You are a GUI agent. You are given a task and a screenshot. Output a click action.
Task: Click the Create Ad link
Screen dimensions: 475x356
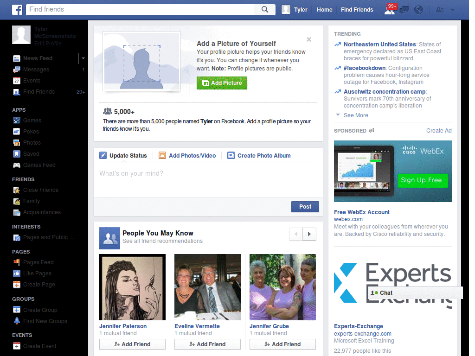click(x=439, y=130)
